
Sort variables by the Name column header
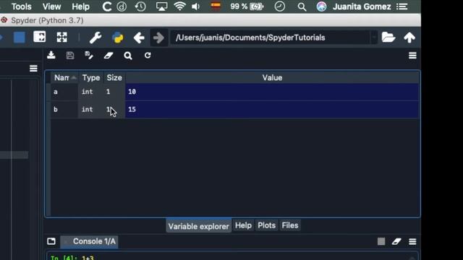[x=64, y=78]
